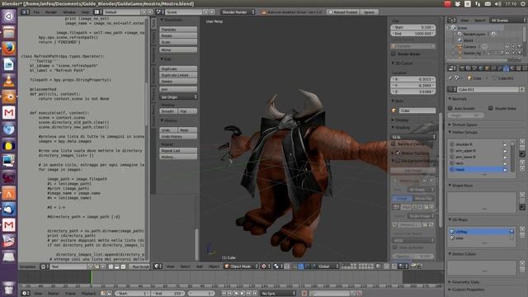Click the timeline End frame field
528x297 pixels.
[x=167, y=294]
